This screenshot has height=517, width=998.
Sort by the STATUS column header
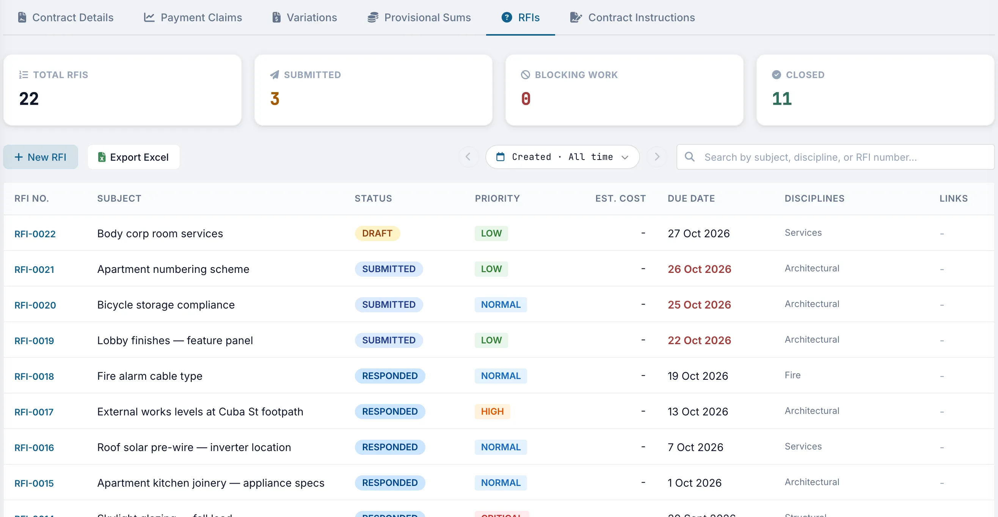373,198
